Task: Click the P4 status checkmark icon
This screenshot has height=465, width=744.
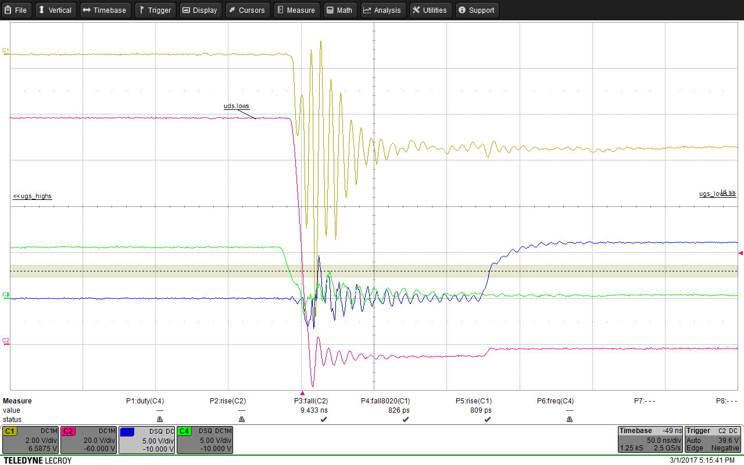Action: click(x=406, y=419)
